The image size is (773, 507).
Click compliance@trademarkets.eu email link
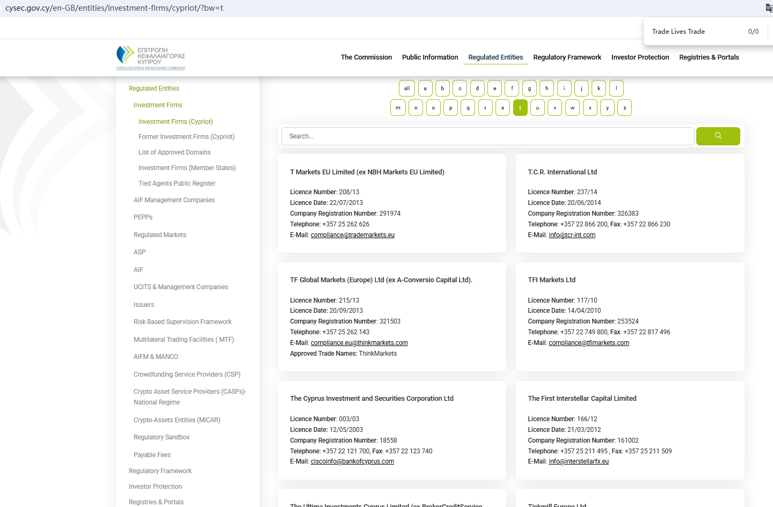353,235
